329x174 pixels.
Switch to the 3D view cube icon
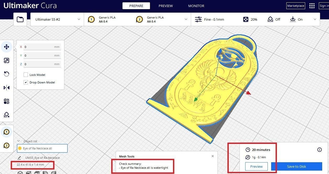pyautogui.click(x=20, y=173)
